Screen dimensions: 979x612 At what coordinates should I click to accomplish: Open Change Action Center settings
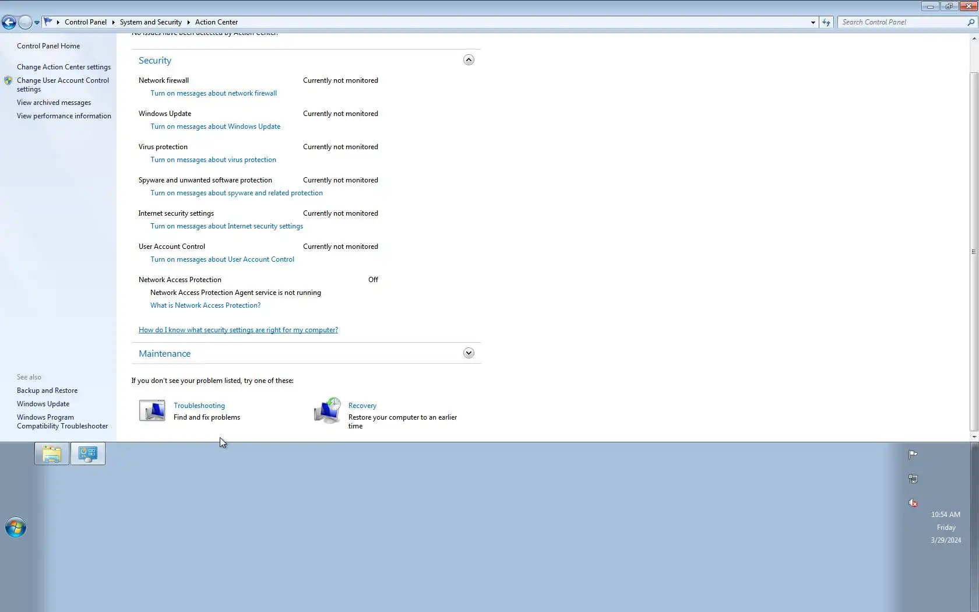pyautogui.click(x=64, y=67)
